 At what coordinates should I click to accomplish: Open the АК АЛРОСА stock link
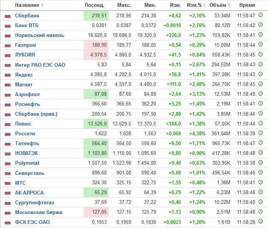coord(29,193)
